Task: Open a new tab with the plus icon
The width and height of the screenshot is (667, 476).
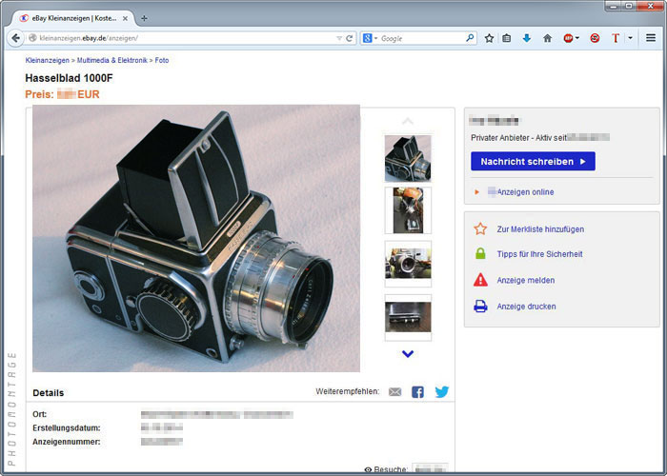Action: [x=144, y=18]
